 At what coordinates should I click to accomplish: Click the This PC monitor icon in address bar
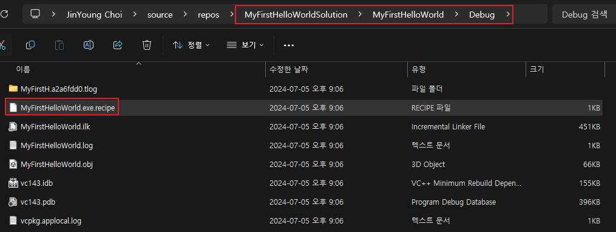(35, 15)
